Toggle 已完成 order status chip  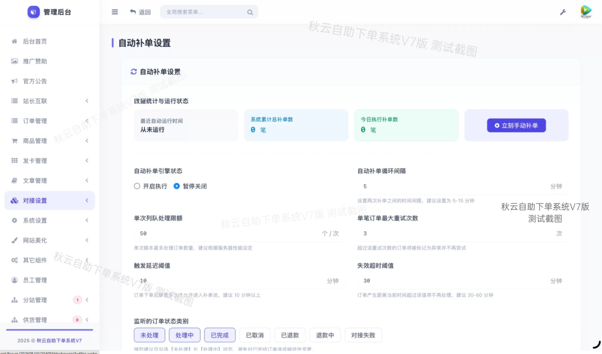coord(220,335)
